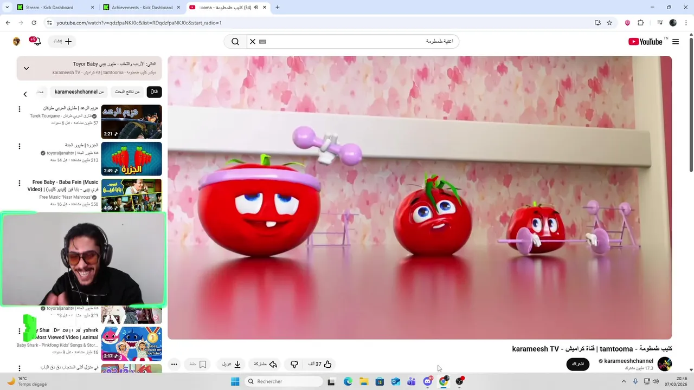Open the 'Baba Fein' video thumbnail
The image size is (694, 390).
(132, 196)
